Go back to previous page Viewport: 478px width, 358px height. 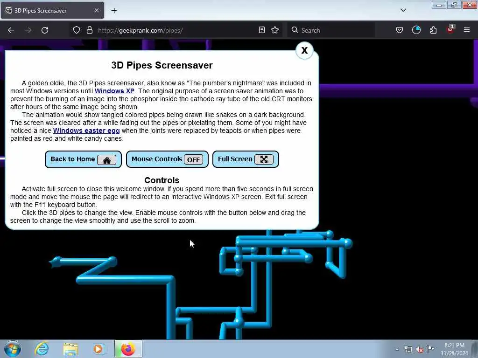11,30
